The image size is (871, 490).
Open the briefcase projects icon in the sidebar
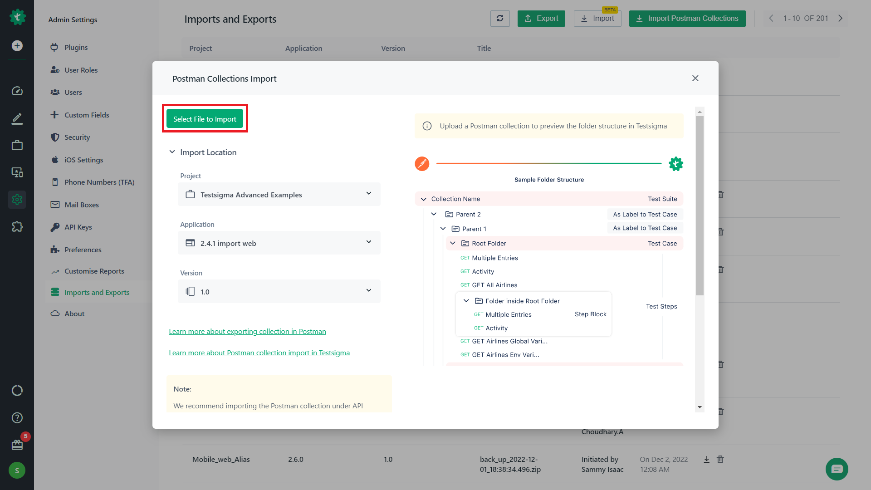click(17, 145)
